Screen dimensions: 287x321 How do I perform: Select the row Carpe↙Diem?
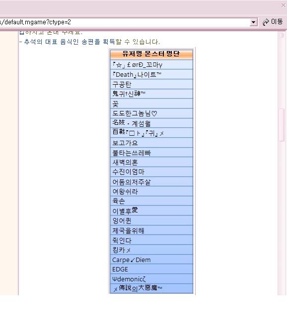151,260
